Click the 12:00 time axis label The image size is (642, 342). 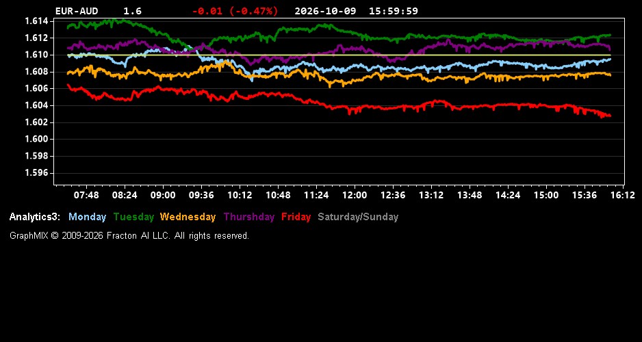click(355, 195)
